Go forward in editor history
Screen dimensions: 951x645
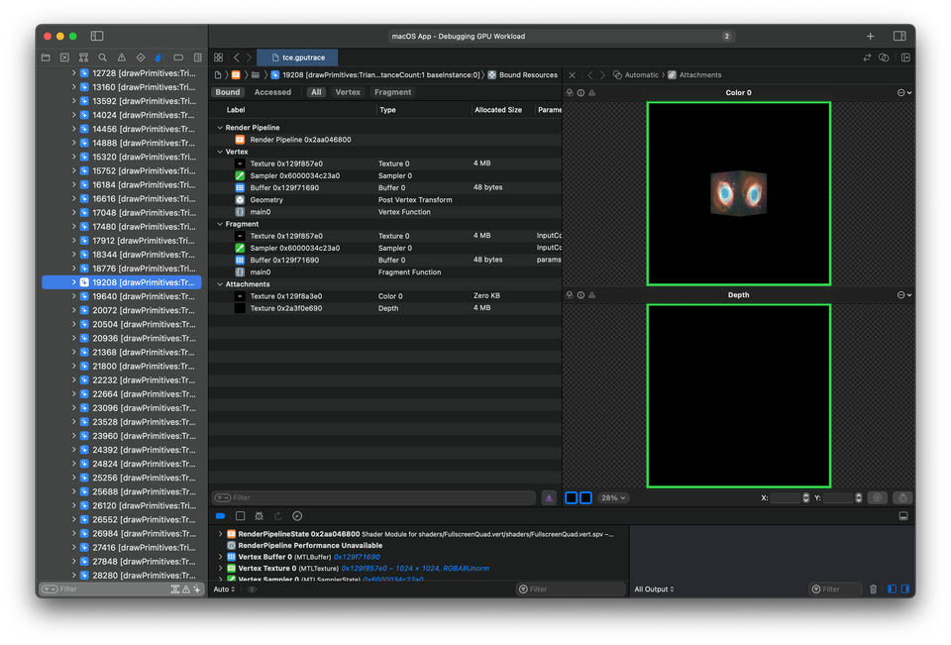pyautogui.click(x=249, y=57)
